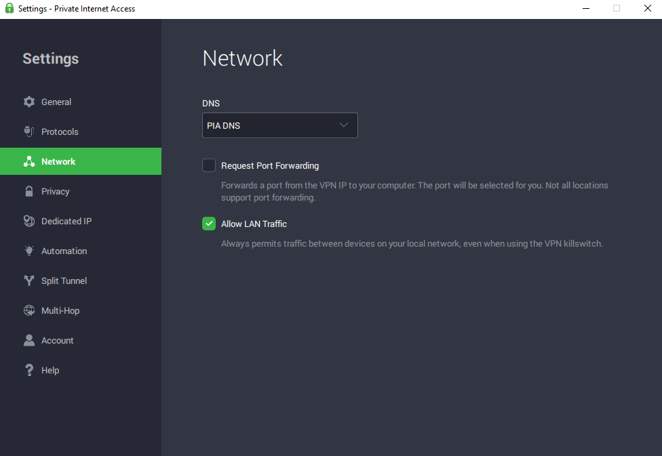Click the Automation lightbulb icon
This screenshot has height=456, width=662.
(29, 251)
